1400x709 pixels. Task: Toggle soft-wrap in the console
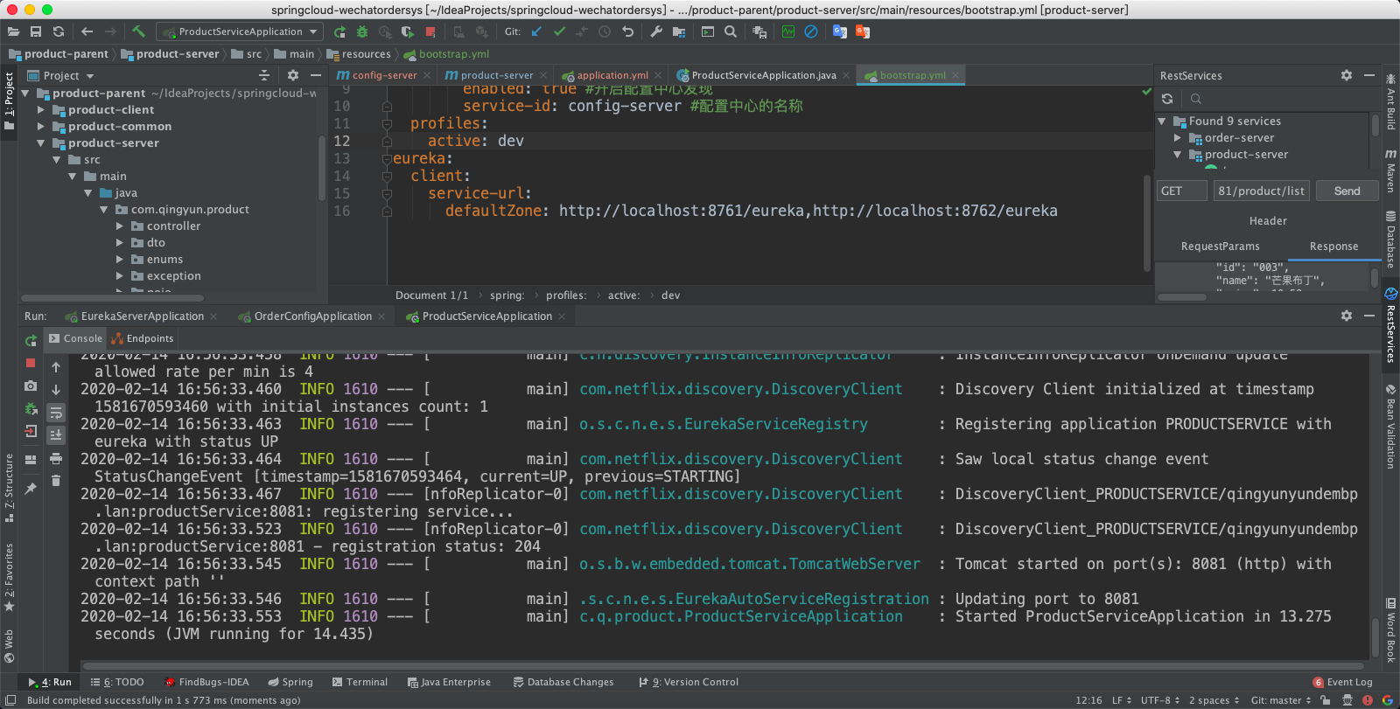pyautogui.click(x=56, y=413)
